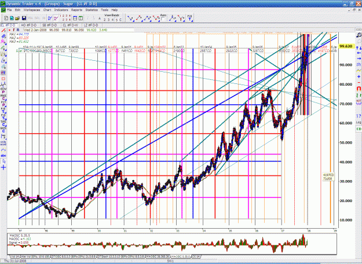Screen dimensions: 362x264
Task: Click the third swing pattern tool icon
Action: (147, 18)
